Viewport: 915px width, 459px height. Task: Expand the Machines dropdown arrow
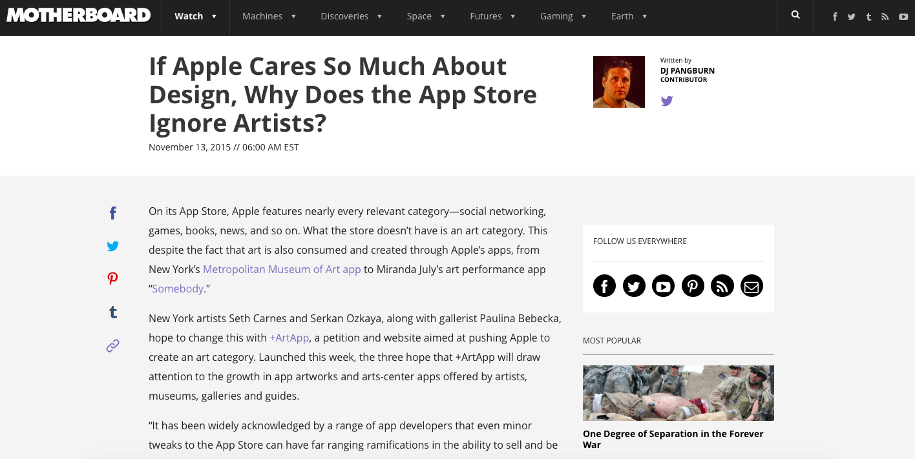click(x=293, y=17)
